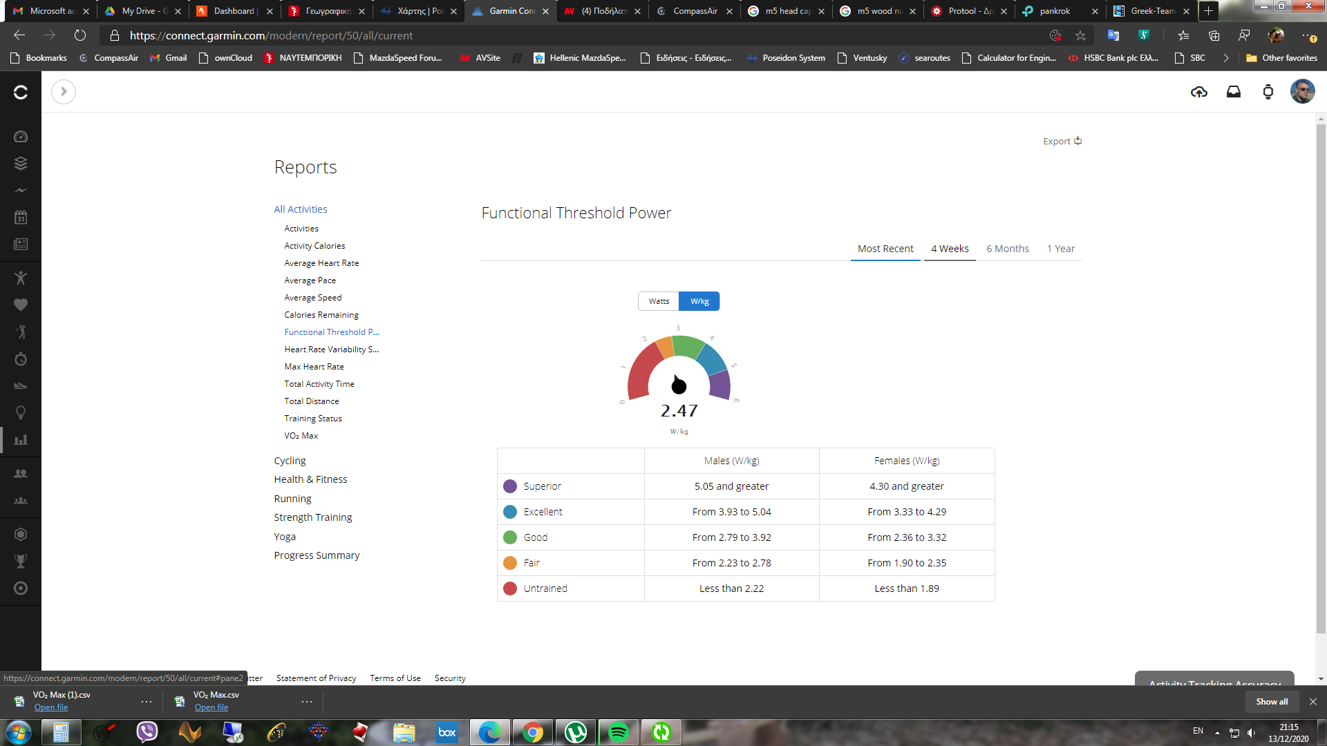Open the calendar icon in sidebar
1327x746 pixels.
[21, 218]
